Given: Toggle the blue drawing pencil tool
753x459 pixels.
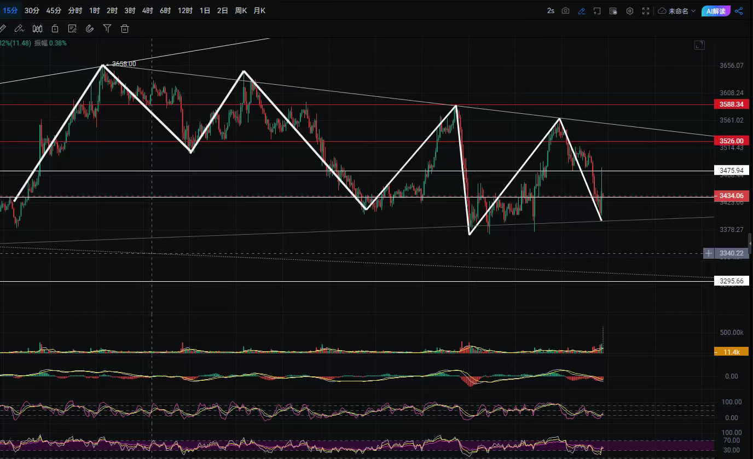Looking at the screenshot, I should pos(582,11).
